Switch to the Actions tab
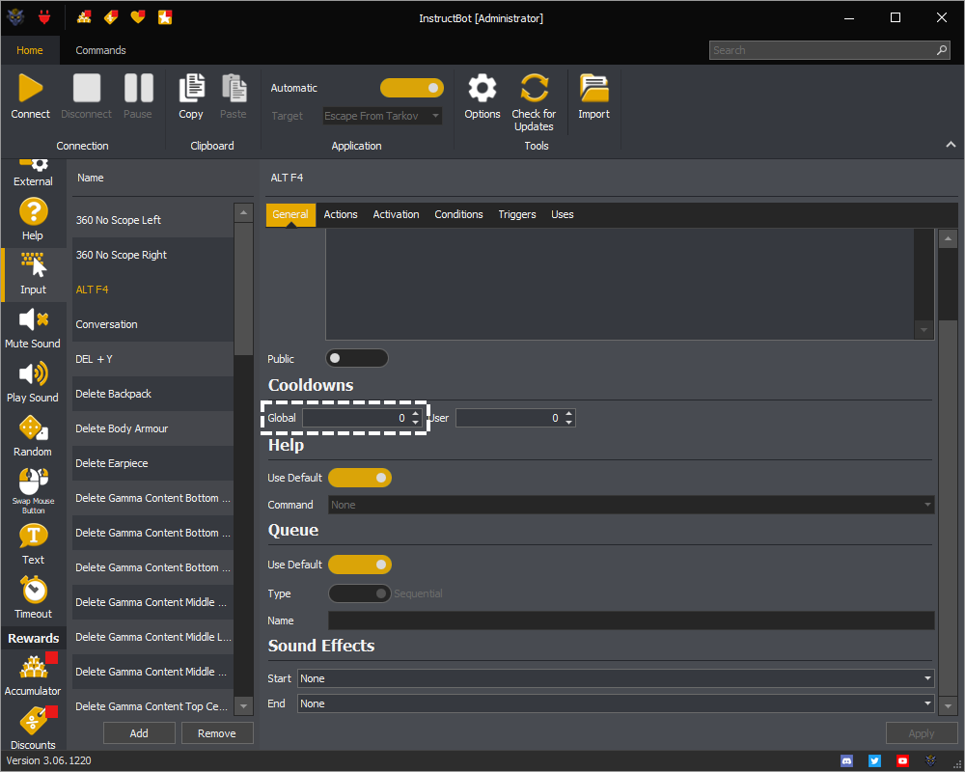 click(341, 214)
